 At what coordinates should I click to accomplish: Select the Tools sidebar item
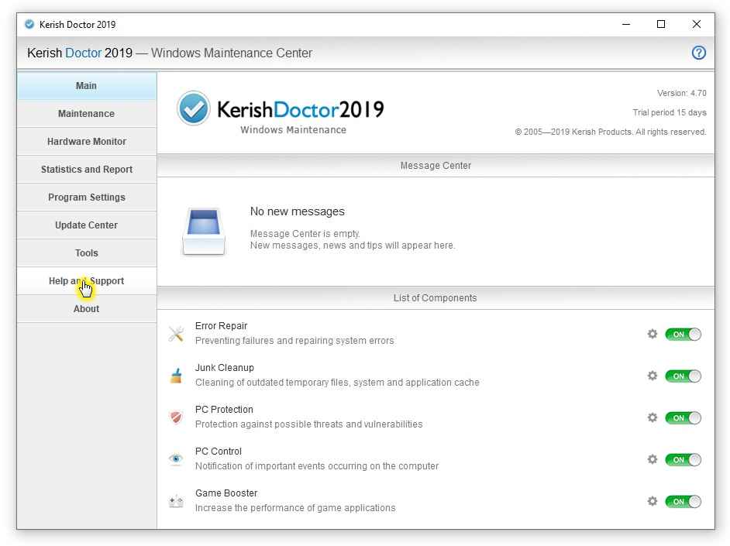pyautogui.click(x=86, y=253)
